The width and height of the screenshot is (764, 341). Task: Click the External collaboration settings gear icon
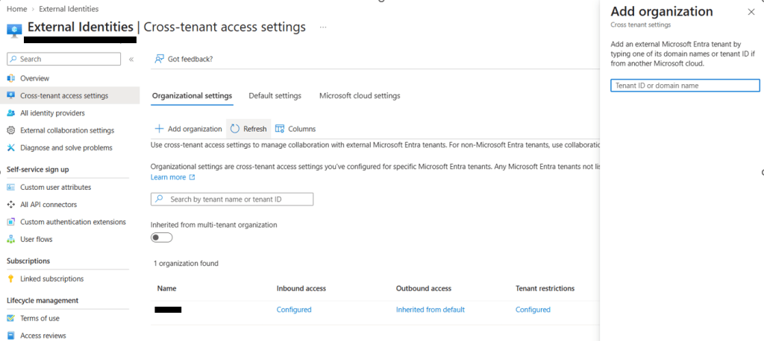coord(10,130)
